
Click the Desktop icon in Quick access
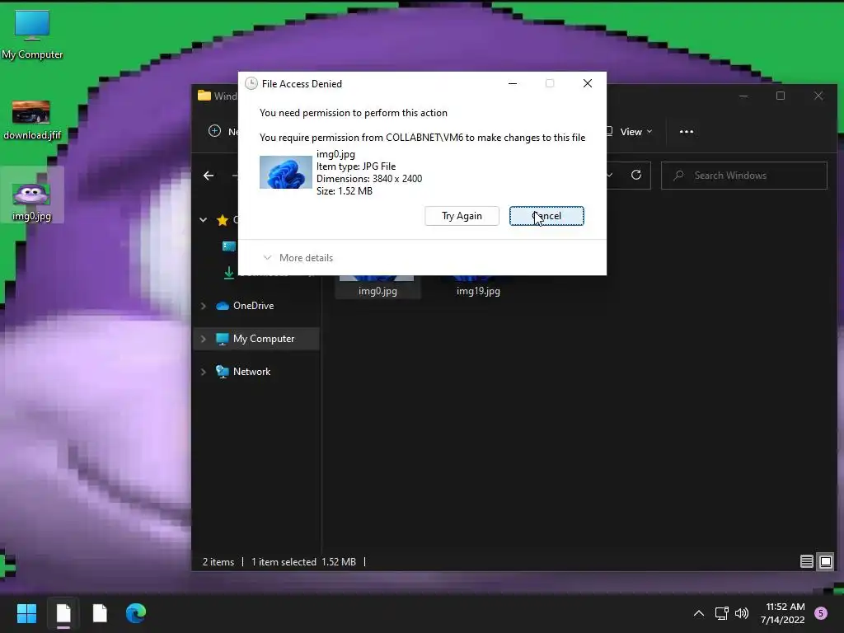pyautogui.click(x=229, y=246)
